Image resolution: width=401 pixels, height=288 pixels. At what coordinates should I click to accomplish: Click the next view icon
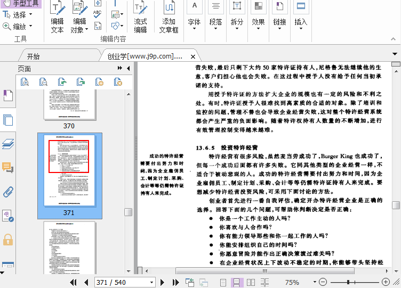coord(204,282)
